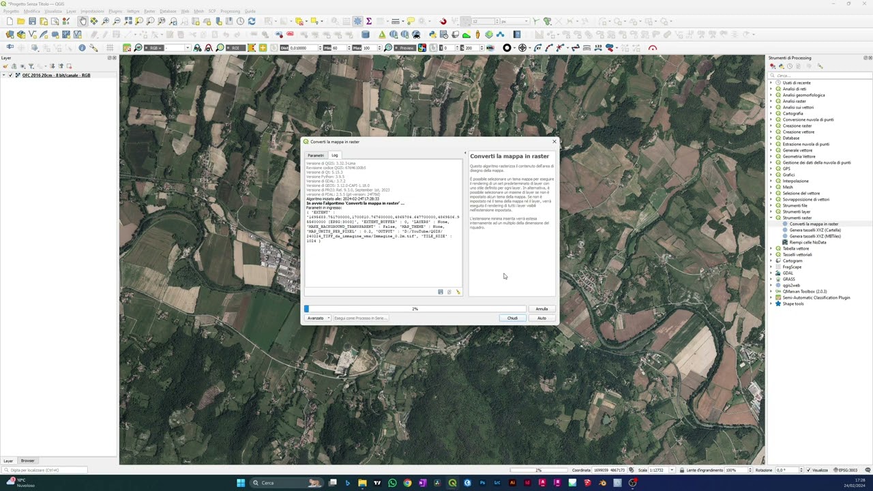The image size is (873, 491).
Task: Collapse the Strumenti raster group
Action: [771, 218]
